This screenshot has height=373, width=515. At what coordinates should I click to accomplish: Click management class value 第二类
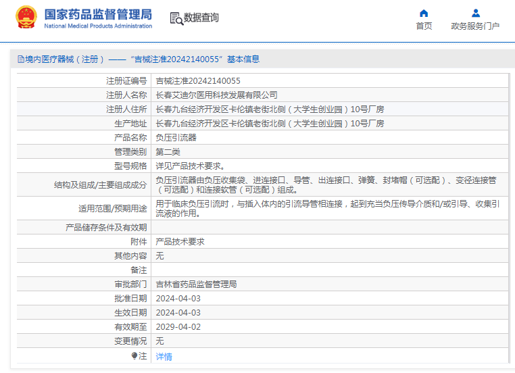pyautogui.click(x=168, y=151)
